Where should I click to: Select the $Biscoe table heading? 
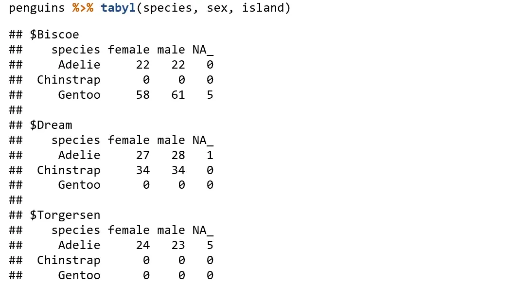[x=54, y=35]
